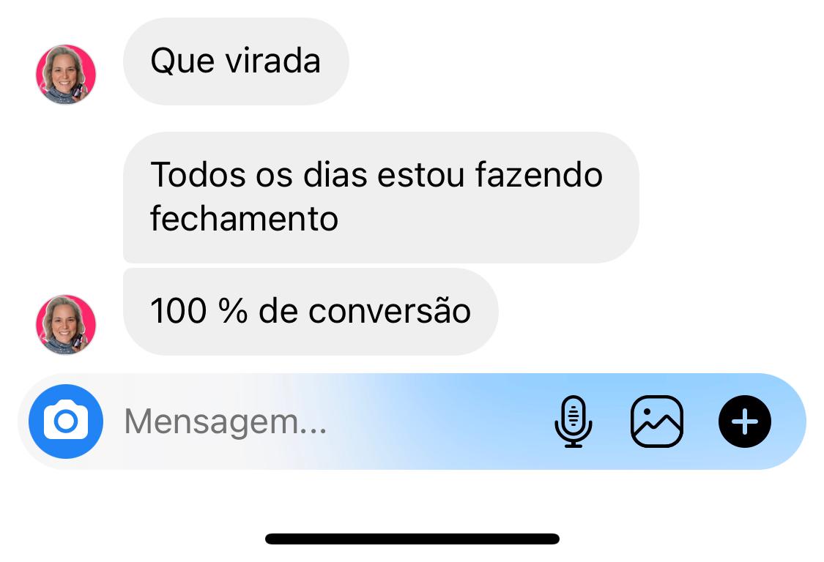Click the word "fechamento" in the second message
This screenshot has height=562, width=824.
tap(245, 219)
